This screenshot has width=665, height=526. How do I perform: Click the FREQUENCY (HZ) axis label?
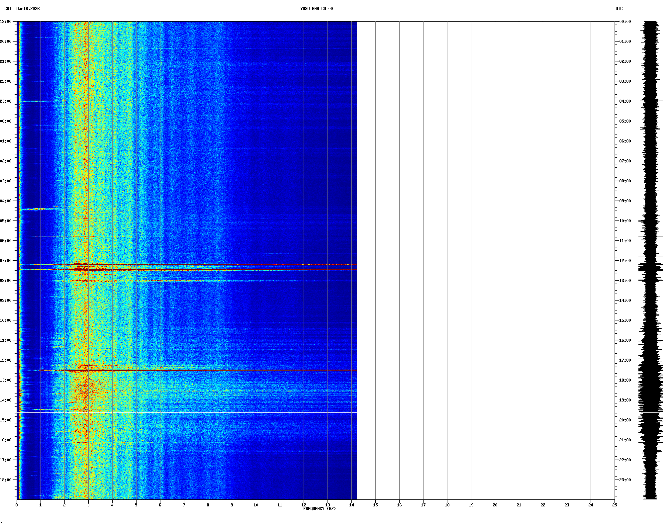pyautogui.click(x=319, y=509)
